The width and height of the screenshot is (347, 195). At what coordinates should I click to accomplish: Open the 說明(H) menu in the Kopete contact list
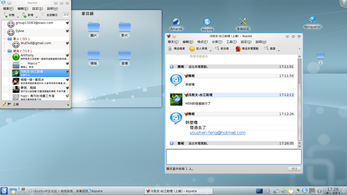tap(52, 9)
